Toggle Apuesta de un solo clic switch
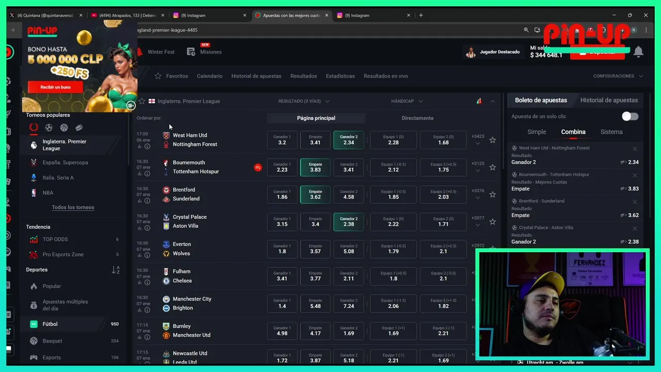Image resolution: width=661 pixels, height=372 pixels. tap(630, 116)
